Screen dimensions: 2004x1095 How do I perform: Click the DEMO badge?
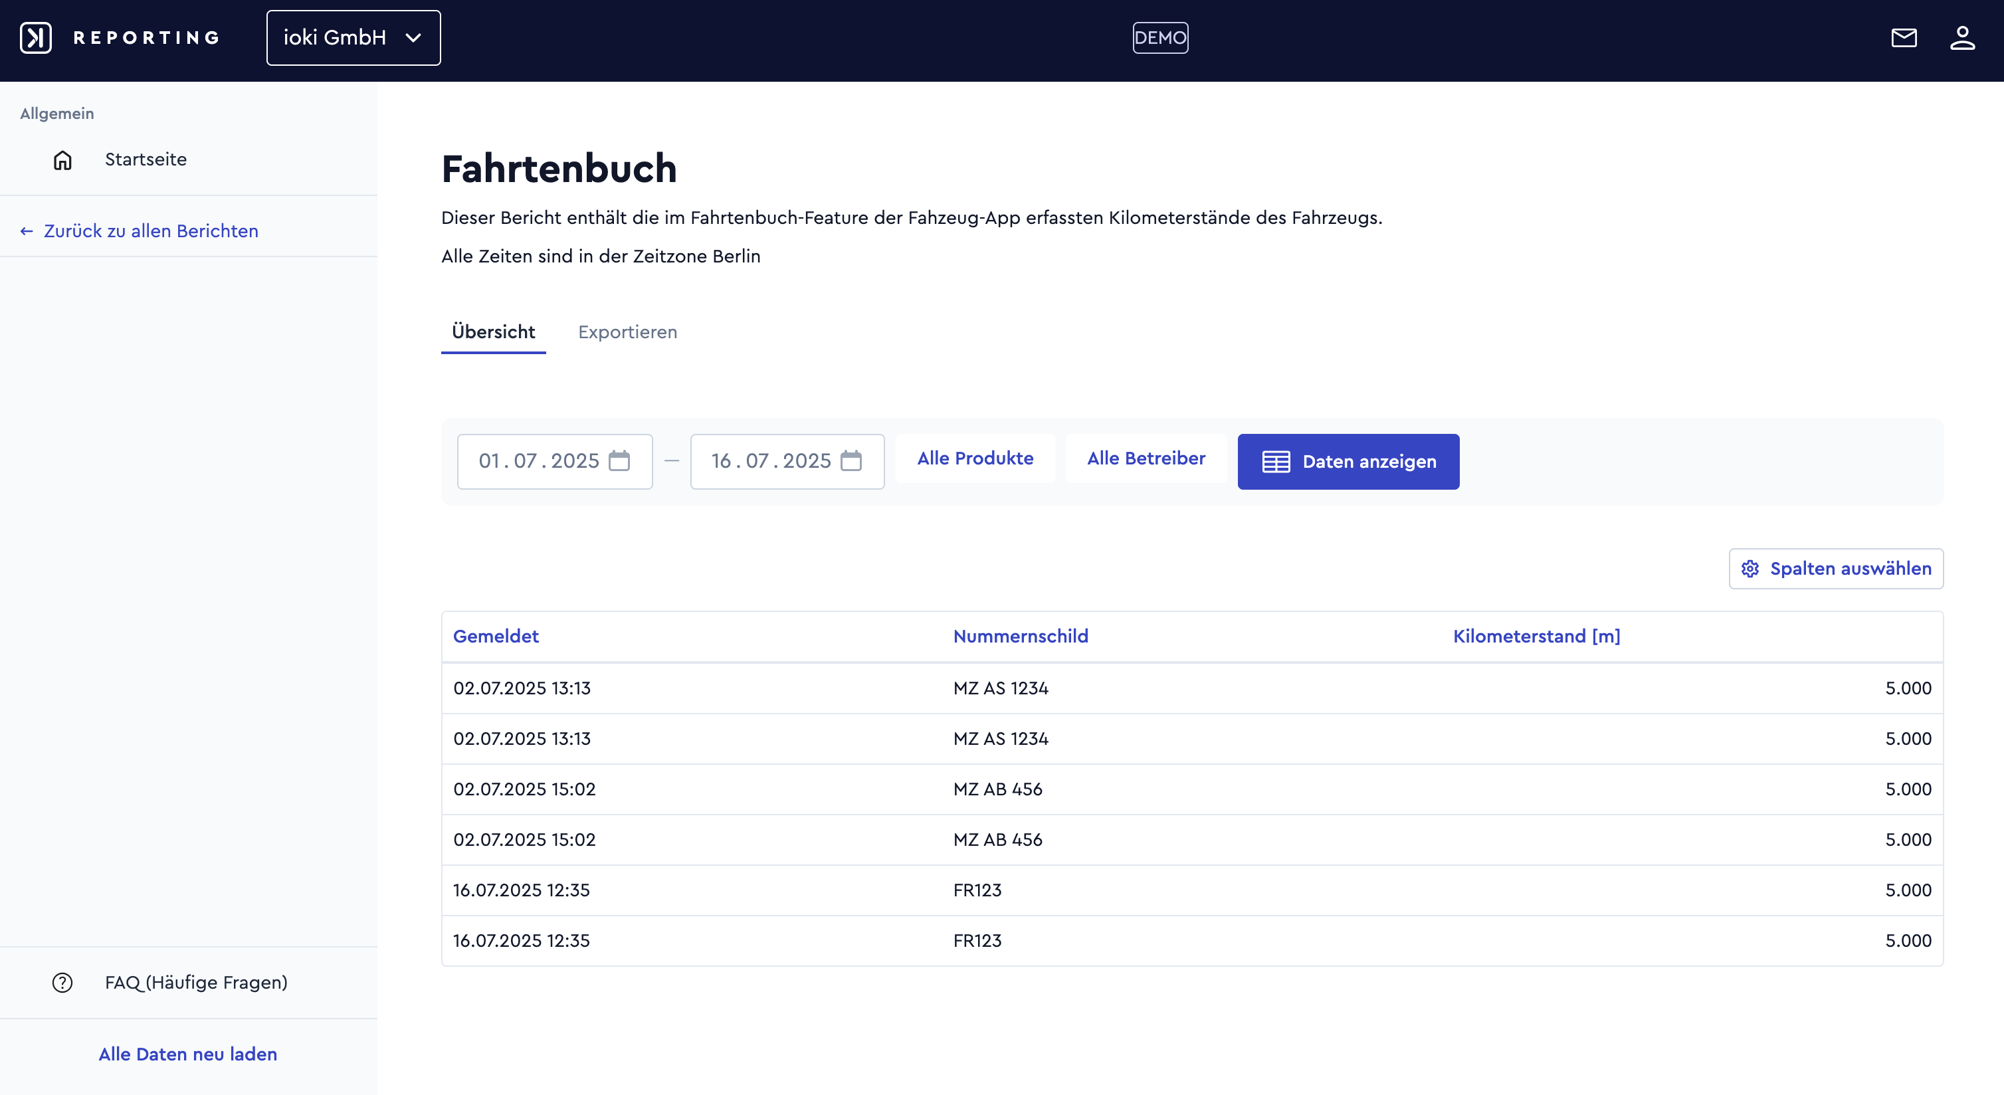click(1160, 37)
